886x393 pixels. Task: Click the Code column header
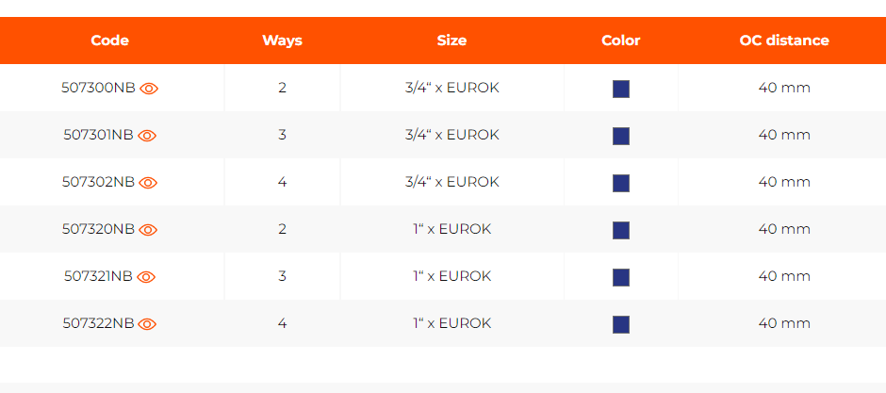pos(109,41)
